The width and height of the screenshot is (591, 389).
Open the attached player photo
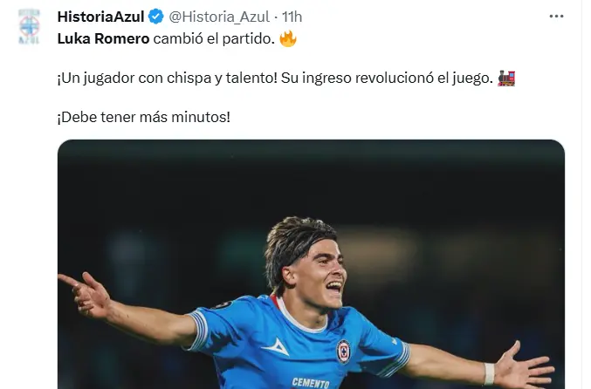(x=311, y=264)
